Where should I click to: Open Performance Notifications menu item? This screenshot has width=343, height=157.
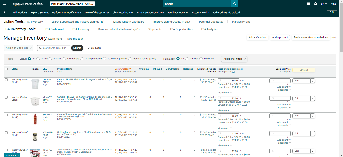pyautogui.click(x=67, y=12)
